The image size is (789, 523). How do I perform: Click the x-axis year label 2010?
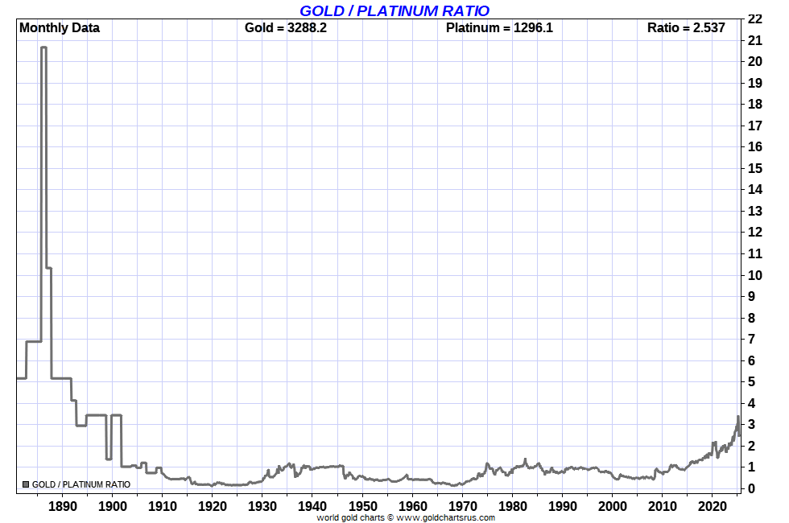pyautogui.click(x=662, y=506)
